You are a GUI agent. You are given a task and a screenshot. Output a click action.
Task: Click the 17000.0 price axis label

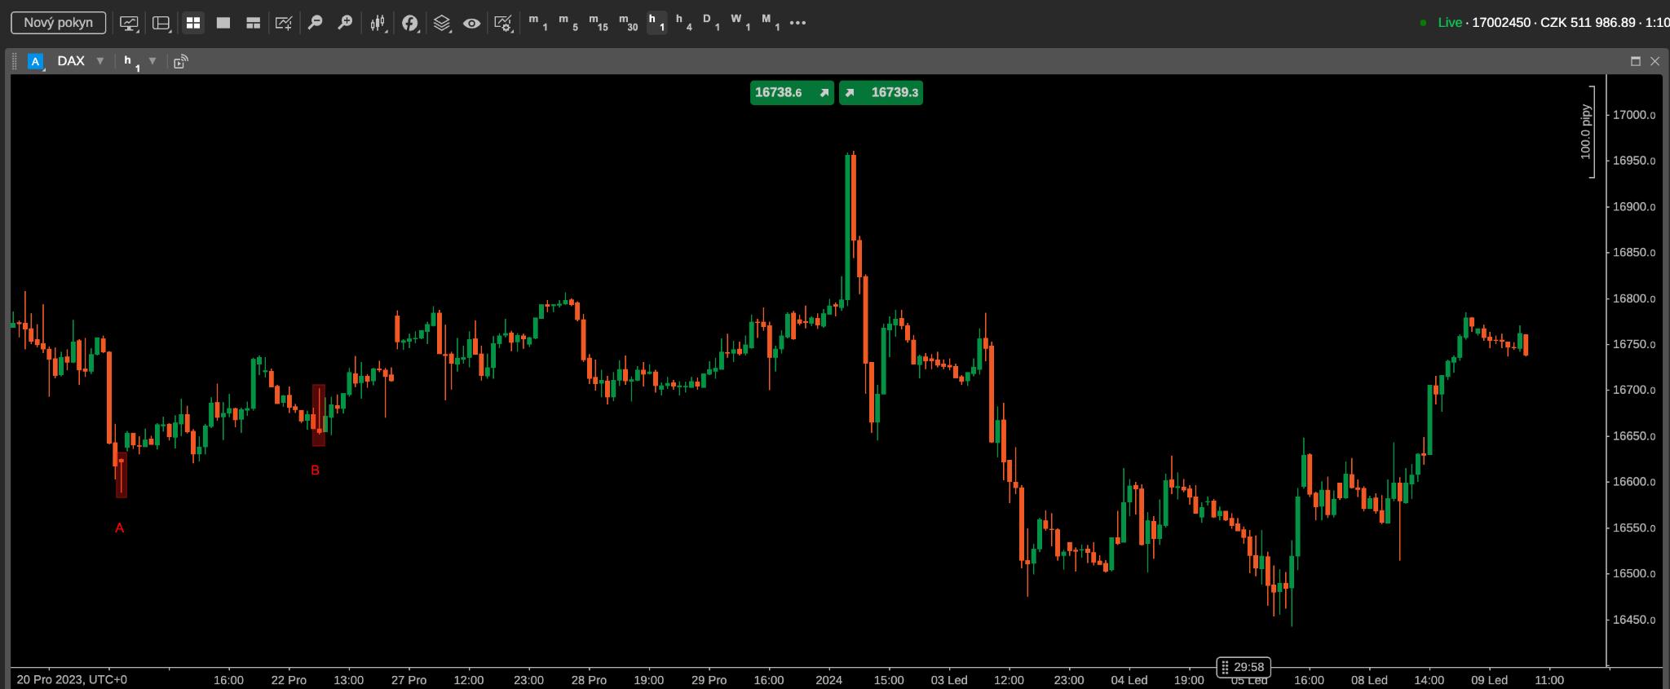(x=1634, y=115)
